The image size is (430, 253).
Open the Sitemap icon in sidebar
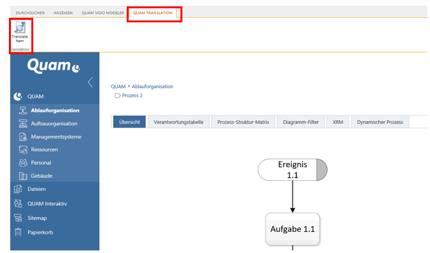click(18, 218)
